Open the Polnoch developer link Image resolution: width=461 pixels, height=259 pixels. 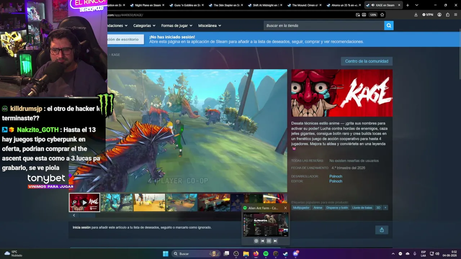tap(336, 176)
